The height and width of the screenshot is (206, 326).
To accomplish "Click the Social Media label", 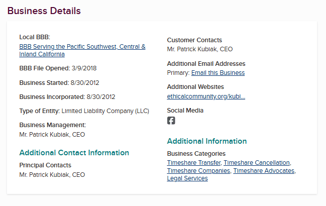I will (x=185, y=111).
